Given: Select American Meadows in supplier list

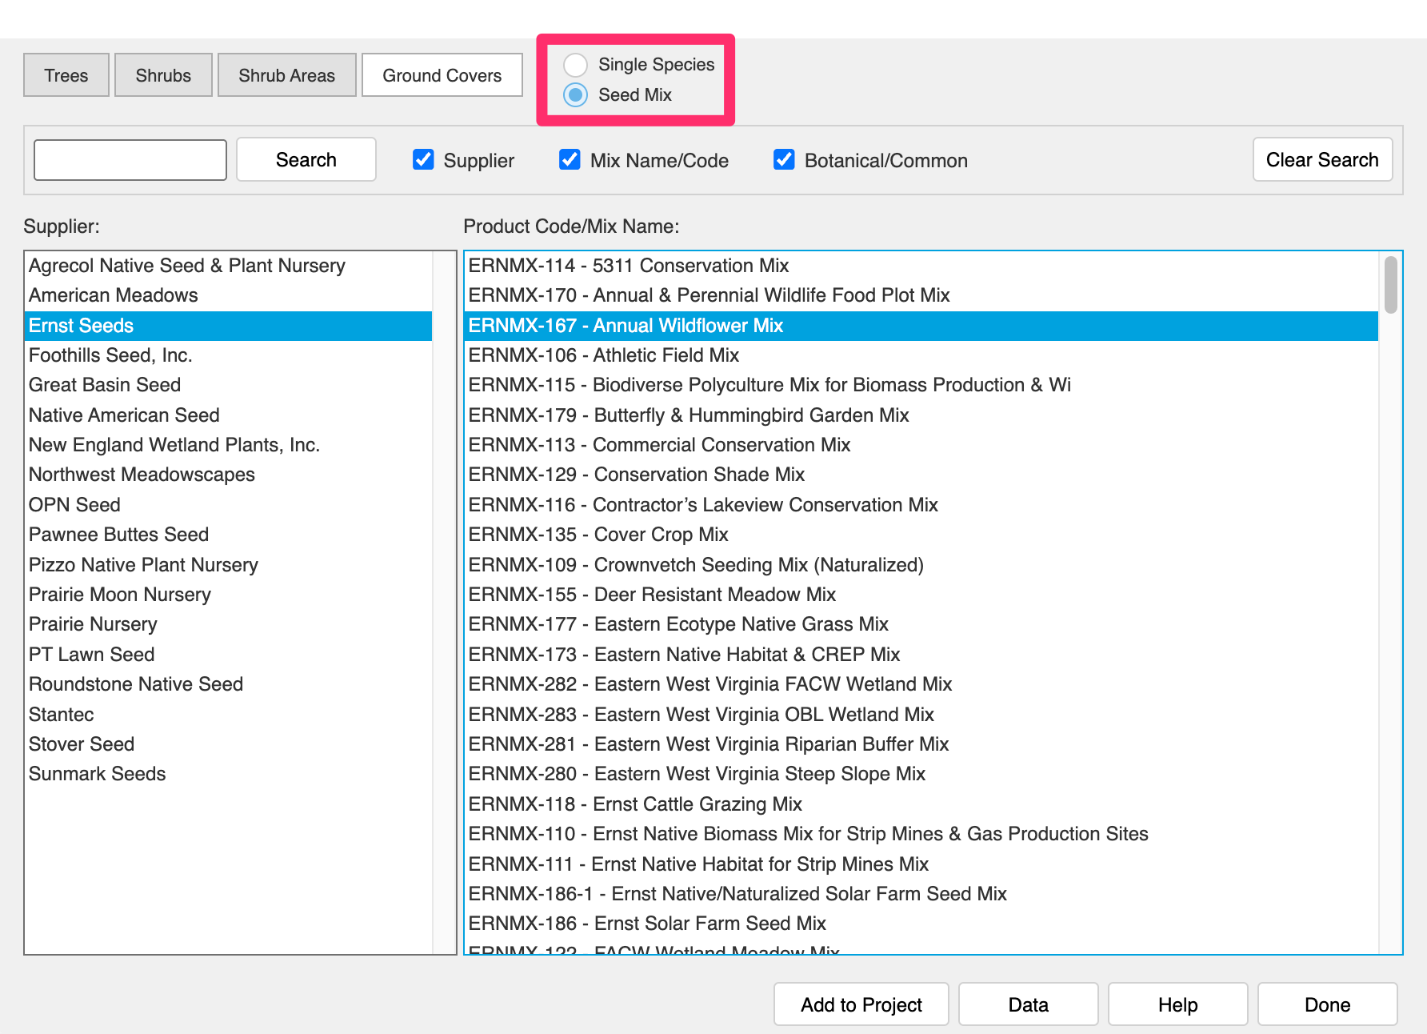Looking at the screenshot, I should coord(114,295).
